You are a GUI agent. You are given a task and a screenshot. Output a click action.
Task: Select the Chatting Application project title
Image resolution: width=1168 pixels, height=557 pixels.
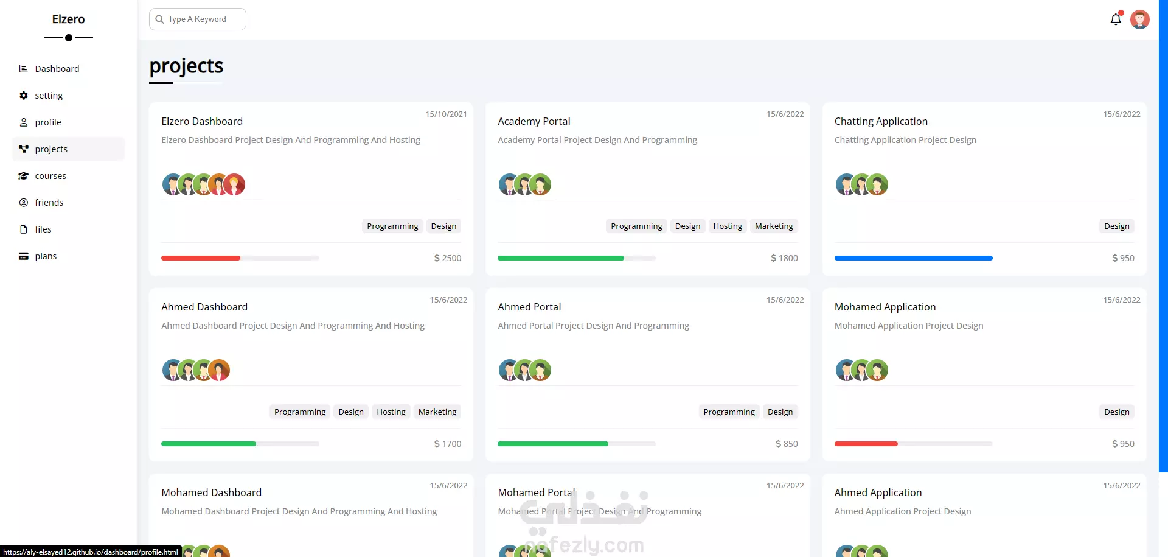(x=881, y=121)
